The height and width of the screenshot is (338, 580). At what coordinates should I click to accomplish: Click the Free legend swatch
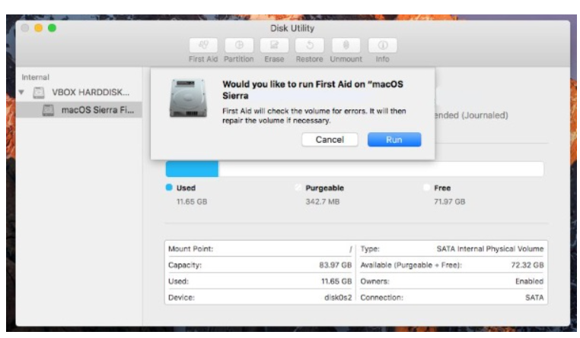point(426,188)
